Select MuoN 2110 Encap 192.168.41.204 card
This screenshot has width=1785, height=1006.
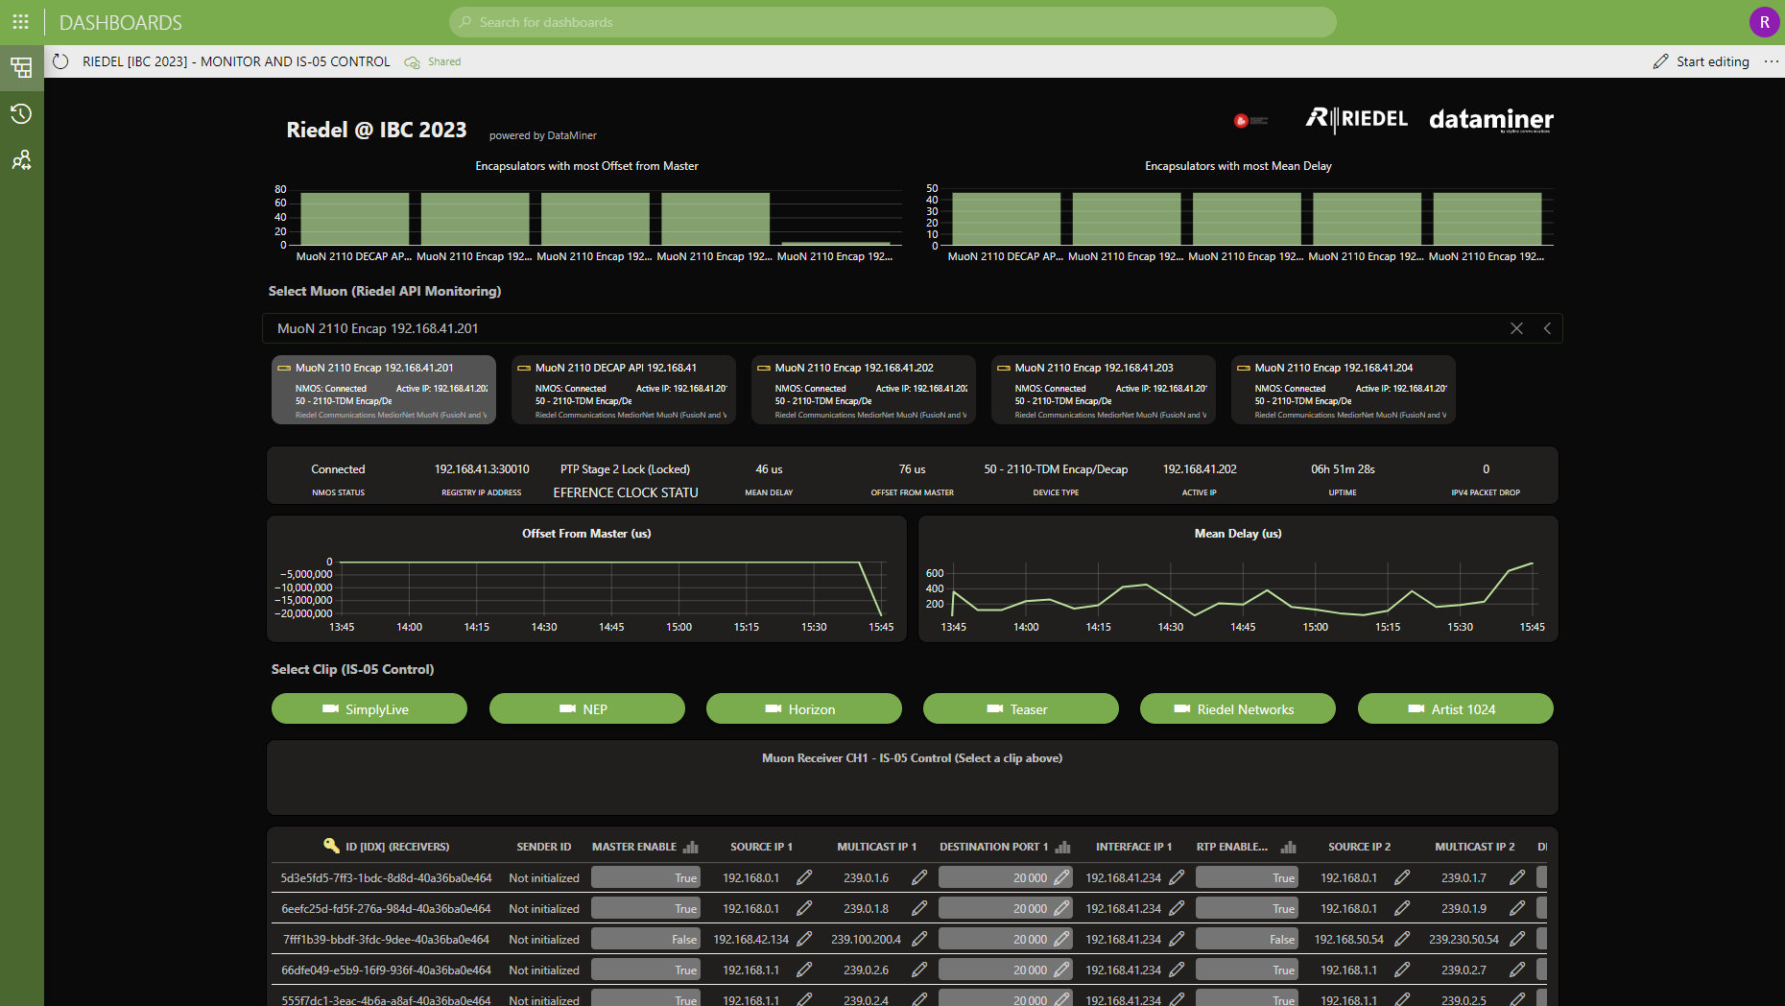(x=1344, y=390)
